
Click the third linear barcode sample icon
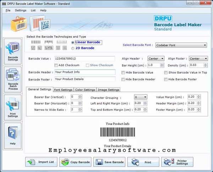tap(62, 42)
